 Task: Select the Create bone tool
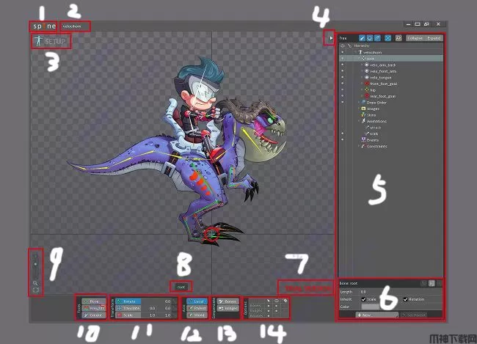[x=94, y=314]
